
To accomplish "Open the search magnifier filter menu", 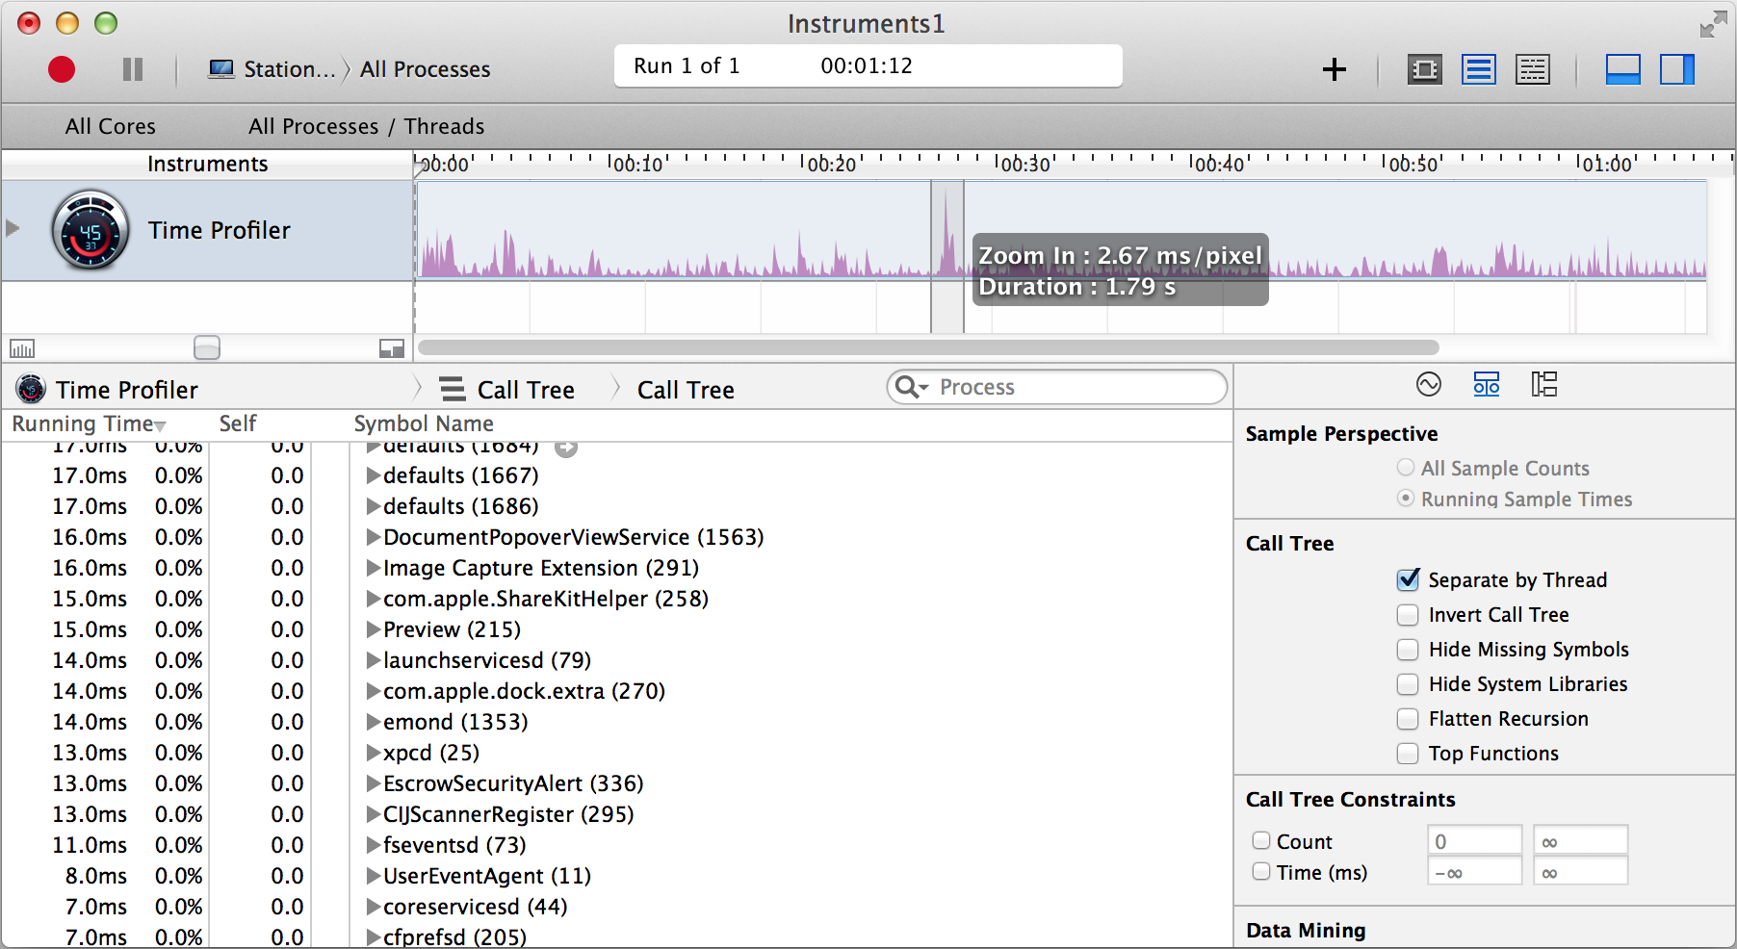I will (911, 387).
